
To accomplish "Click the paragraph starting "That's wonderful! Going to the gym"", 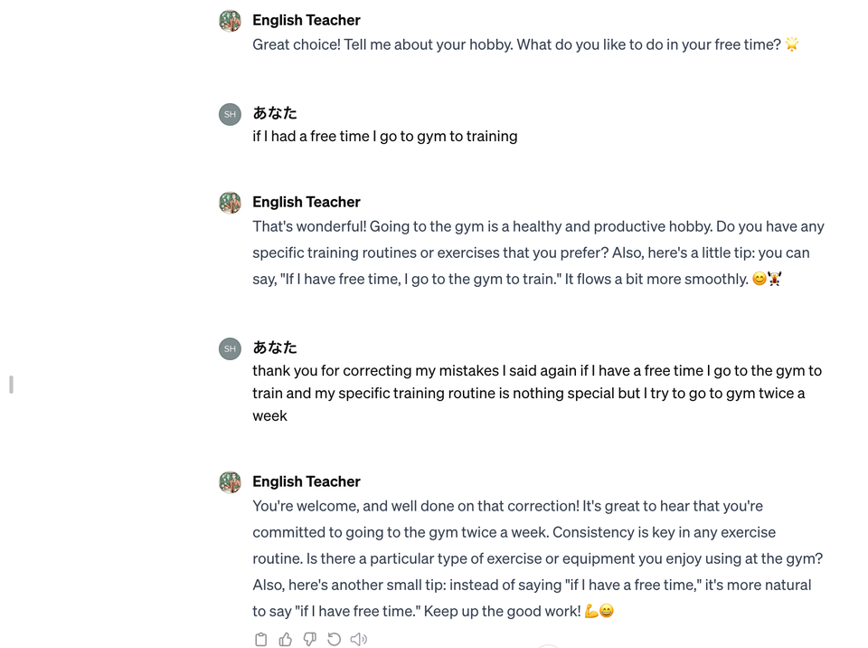I will pos(538,253).
